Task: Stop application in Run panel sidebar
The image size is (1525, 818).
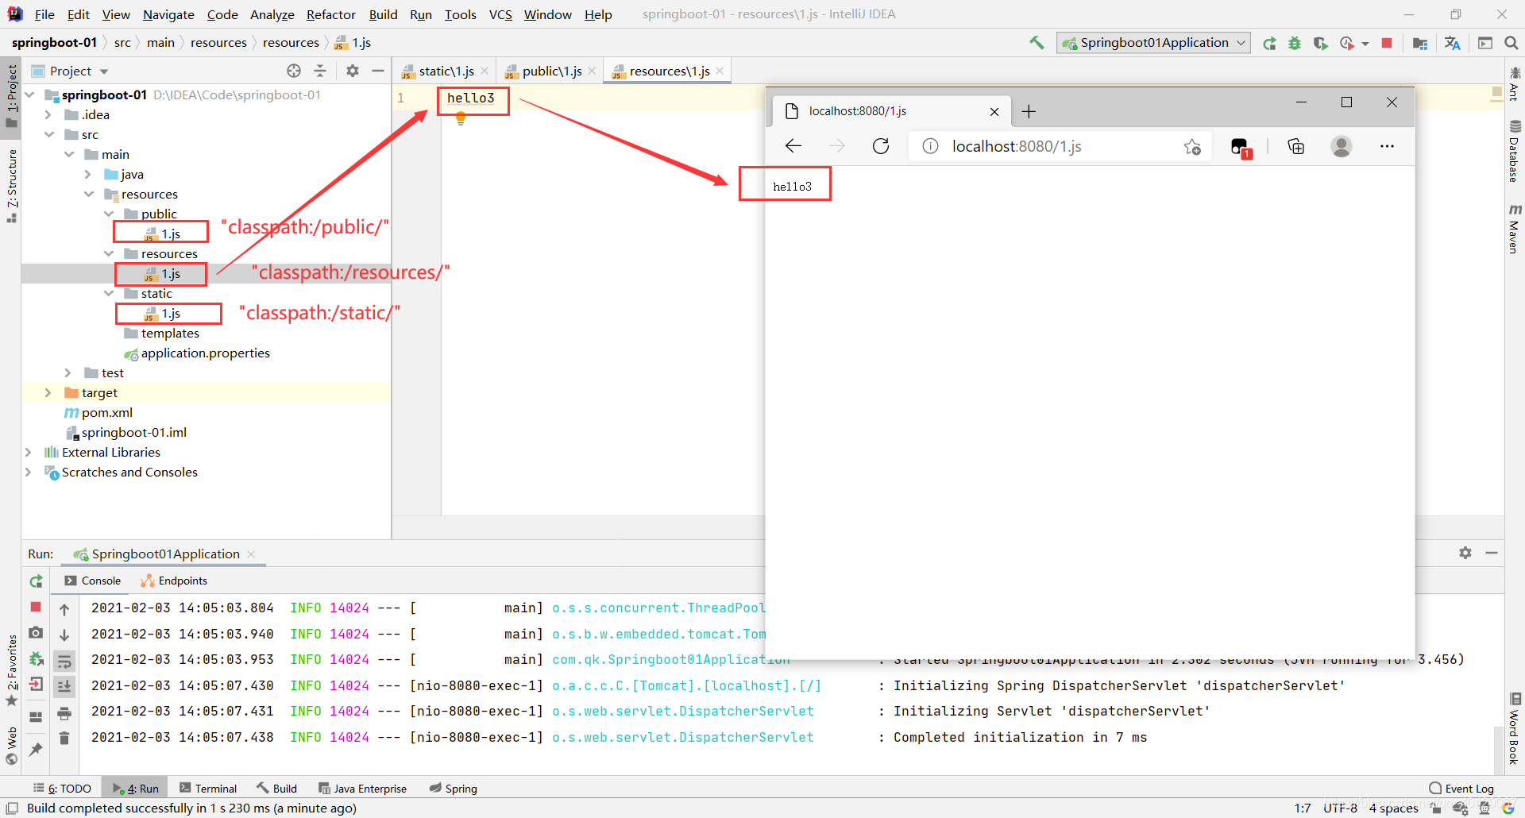Action: click(36, 607)
